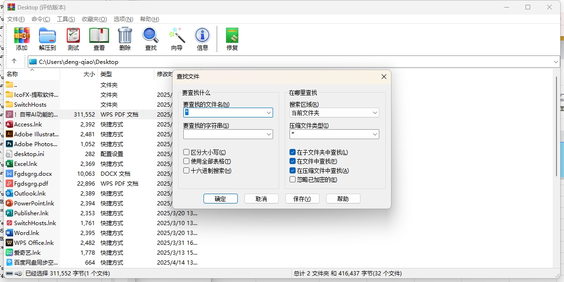Open files with the 查看 (View) icon
This screenshot has width=564, height=282.
click(x=99, y=38)
